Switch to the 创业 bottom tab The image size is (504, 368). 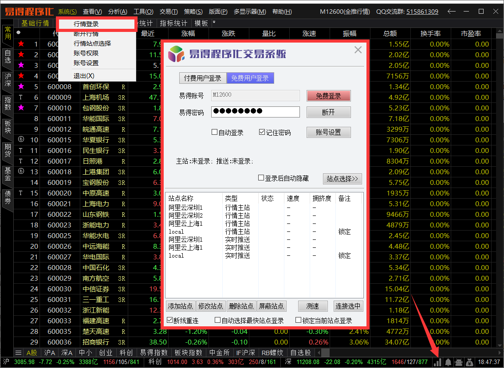(106, 352)
